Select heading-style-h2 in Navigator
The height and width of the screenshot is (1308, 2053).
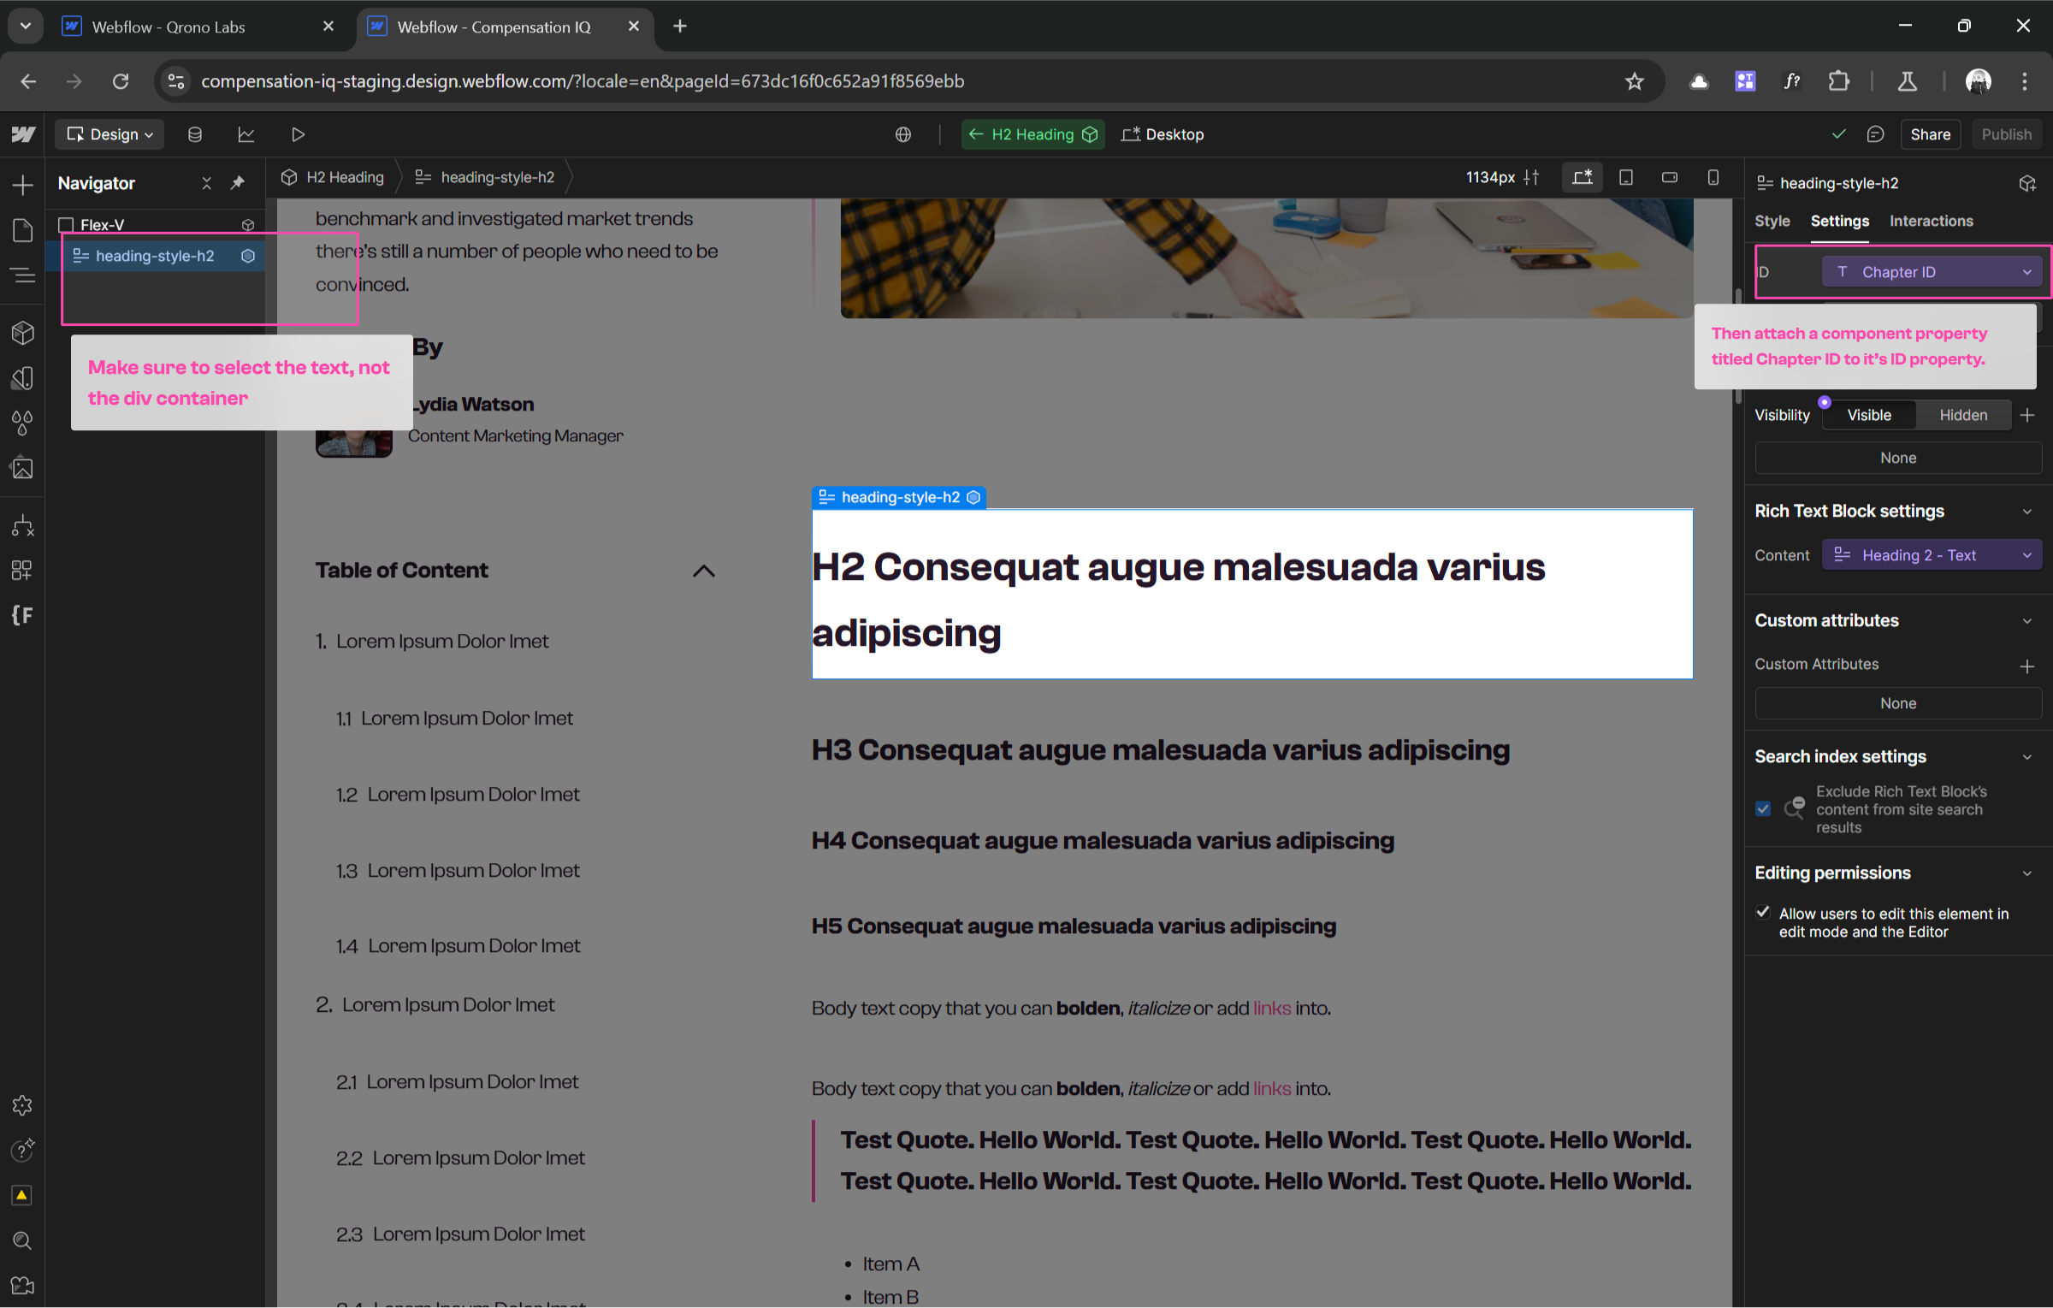[x=155, y=256]
